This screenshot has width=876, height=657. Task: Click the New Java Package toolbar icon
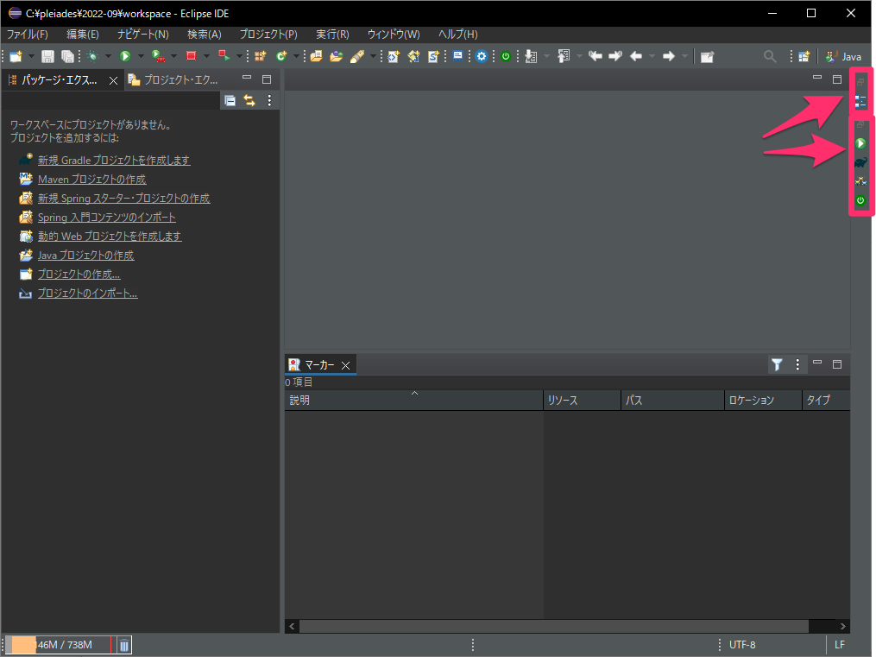(261, 56)
